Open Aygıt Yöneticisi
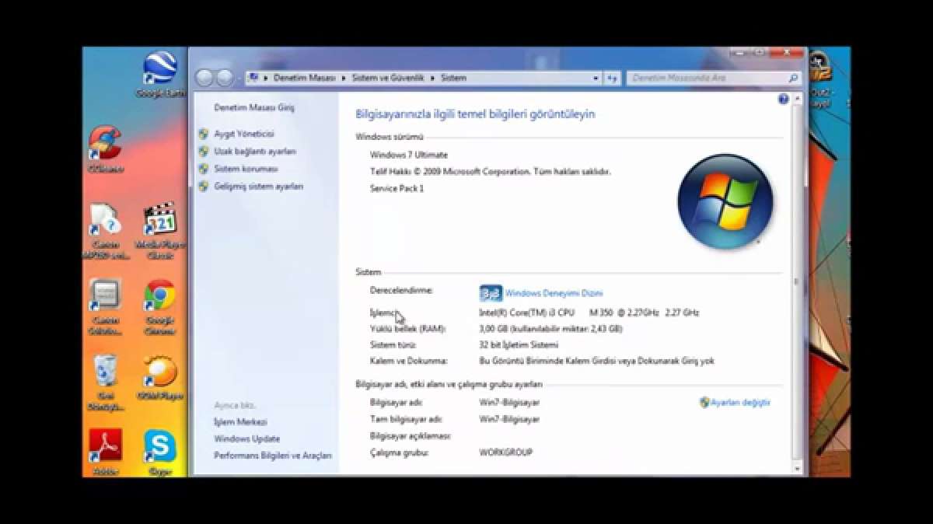 tap(244, 134)
